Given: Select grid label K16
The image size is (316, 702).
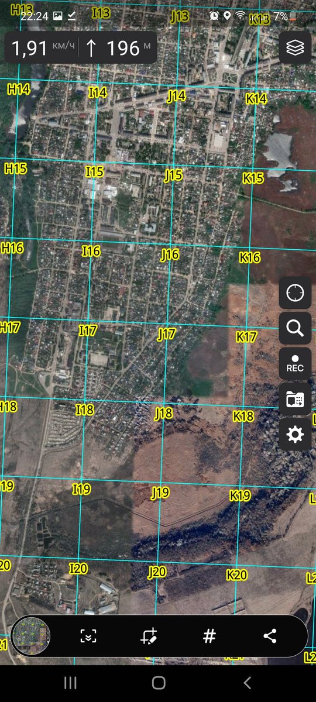Looking at the screenshot, I should (250, 257).
